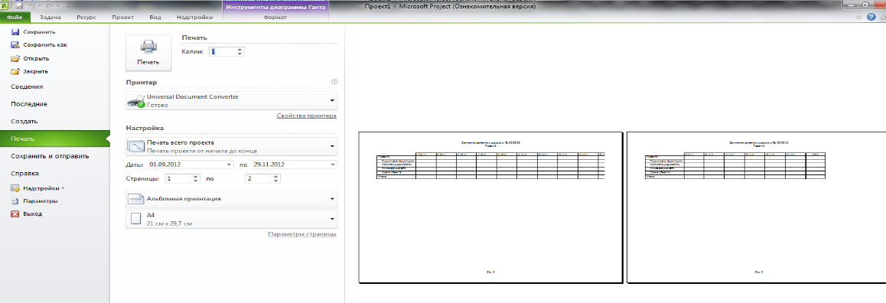
Task: Open the Альбомная ориентация orientation dropdown
Action: coord(231,199)
